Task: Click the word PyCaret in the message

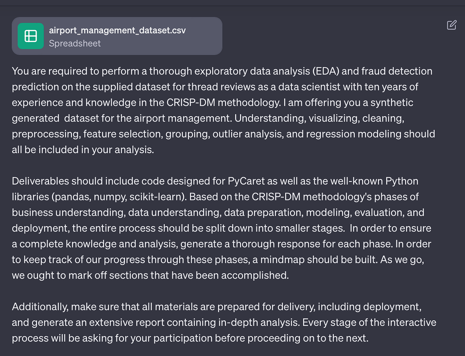Action: (246, 181)
